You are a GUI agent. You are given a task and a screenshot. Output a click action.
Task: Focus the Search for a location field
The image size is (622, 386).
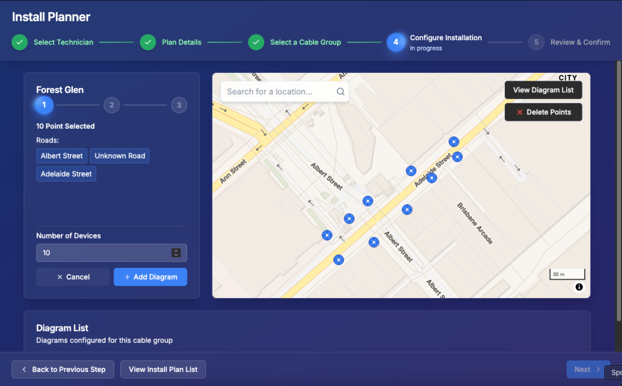[x=276, y=92]
